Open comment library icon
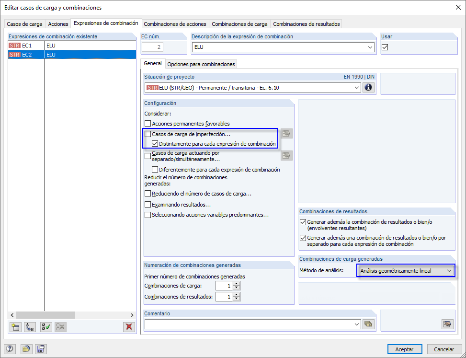 pyautogui.click(x=368, y=324)
